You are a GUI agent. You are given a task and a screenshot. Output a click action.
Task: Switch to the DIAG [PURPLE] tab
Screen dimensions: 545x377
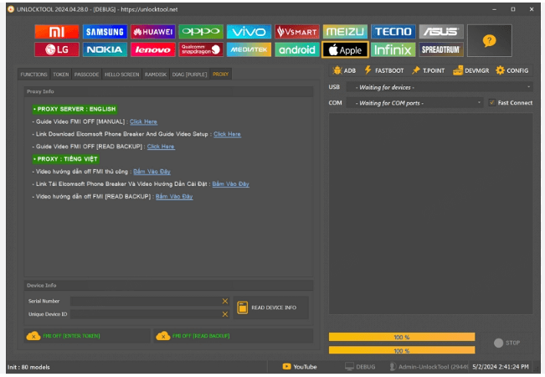[189, 75]
